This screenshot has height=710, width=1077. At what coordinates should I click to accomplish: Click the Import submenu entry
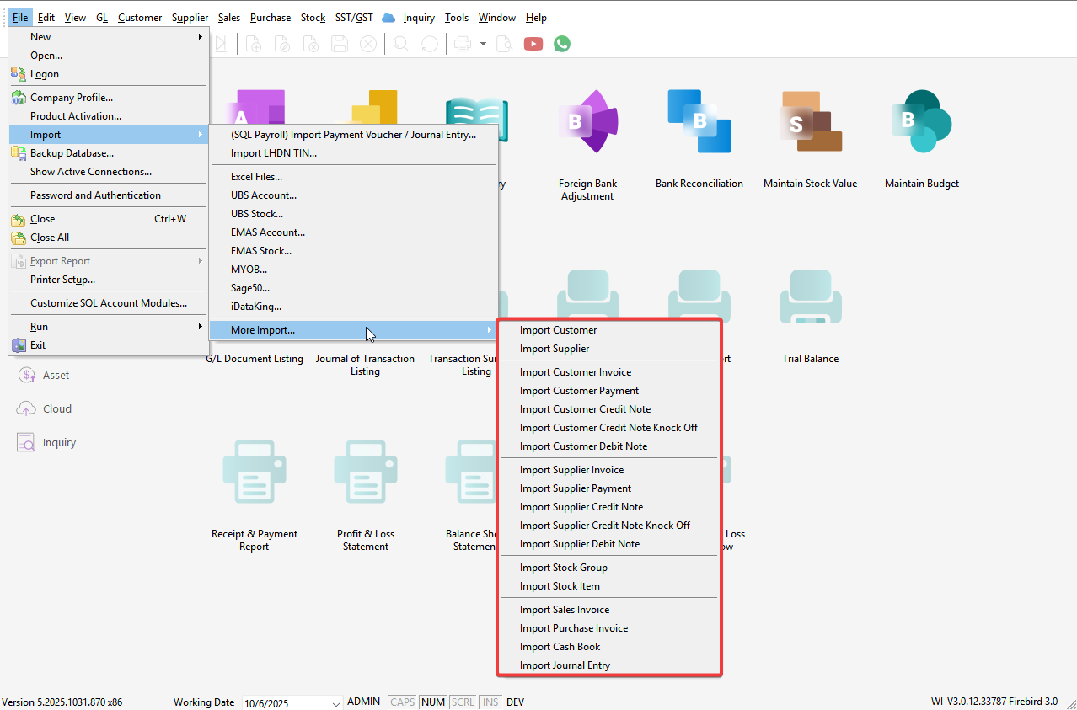click(109, 135)
